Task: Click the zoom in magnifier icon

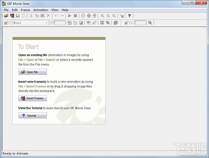Action: click(102, 16)
